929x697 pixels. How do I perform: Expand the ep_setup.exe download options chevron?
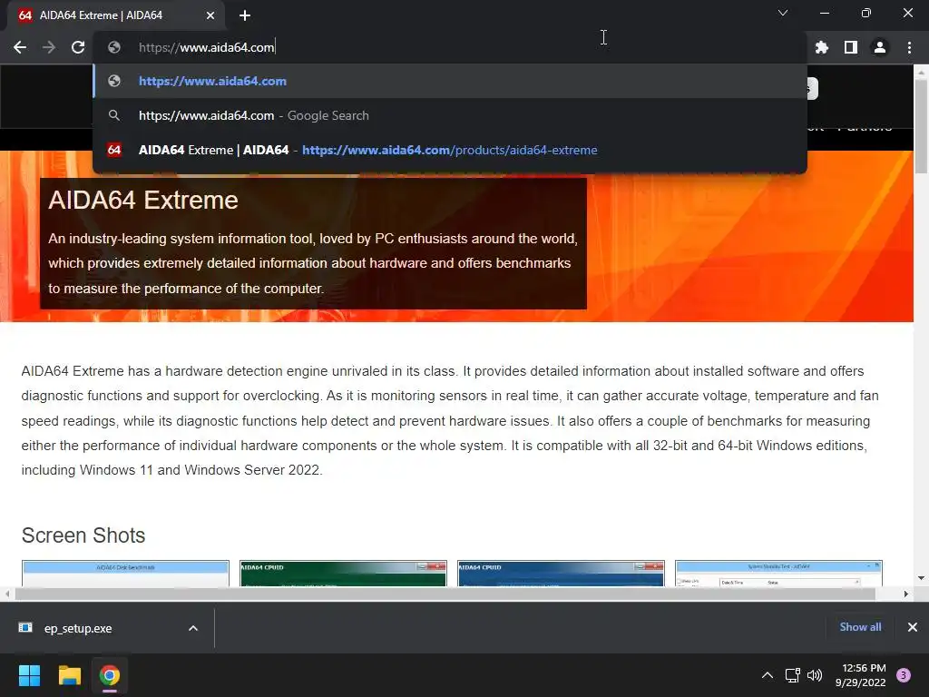[x=193, y=628]
